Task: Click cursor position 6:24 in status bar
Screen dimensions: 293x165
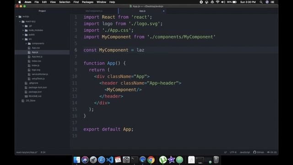Action: pos(43,152)
